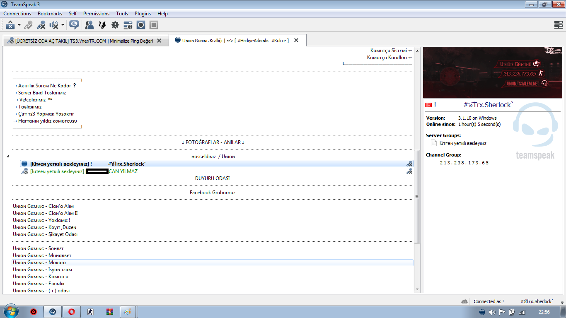Select the DUYURU ODASI channel
The image size is (566, 318).
213,178
